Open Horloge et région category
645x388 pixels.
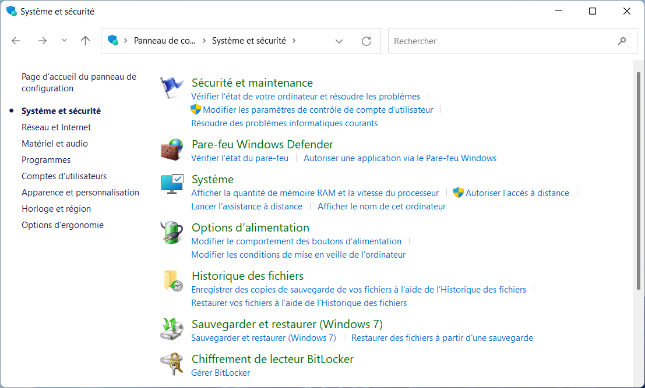click(x=56, y=209)
